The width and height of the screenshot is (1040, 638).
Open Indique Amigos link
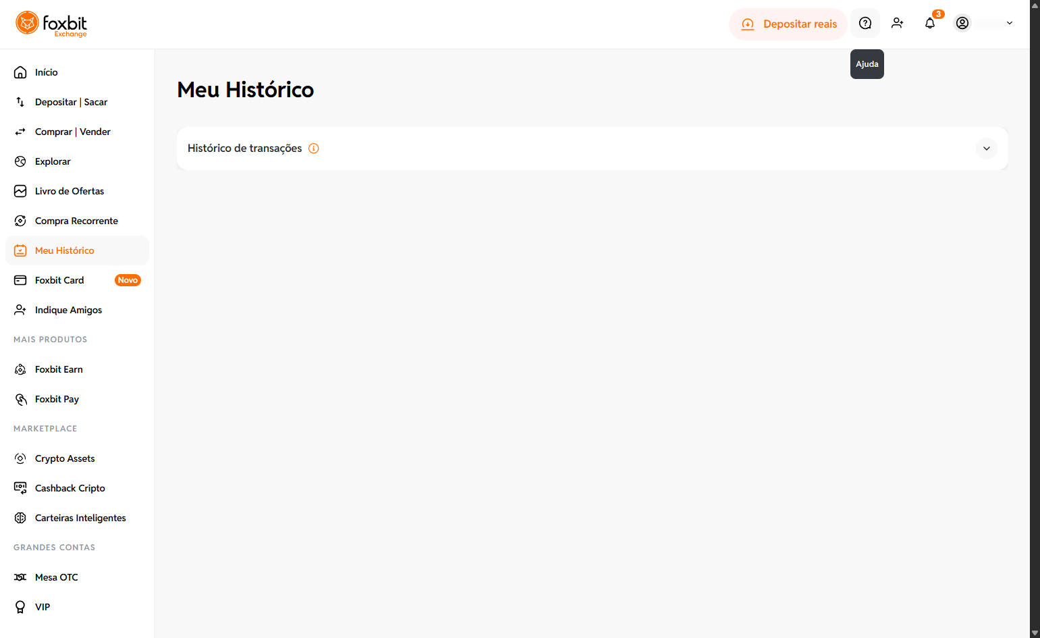(77, 310)
